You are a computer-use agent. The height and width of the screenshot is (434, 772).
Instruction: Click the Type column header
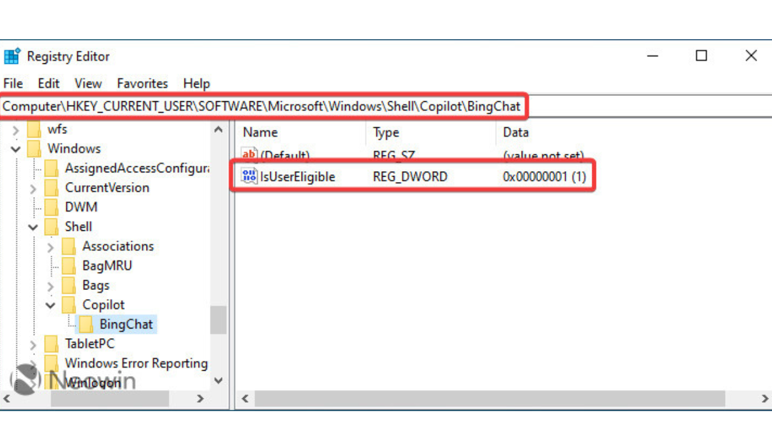[386, 133]
